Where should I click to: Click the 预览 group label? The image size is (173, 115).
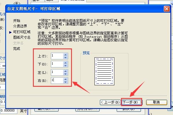pos(86,53)
